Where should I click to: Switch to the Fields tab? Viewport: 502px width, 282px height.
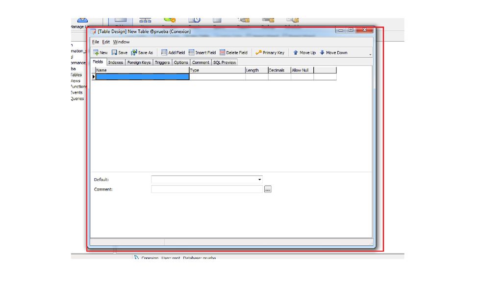point(98,62)
